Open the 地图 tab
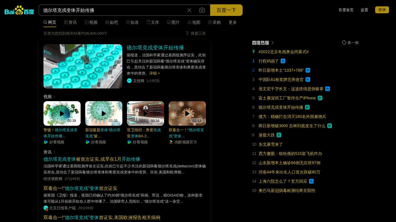 tap(194, 22)
